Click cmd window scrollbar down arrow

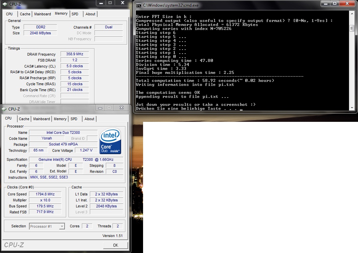352,108
